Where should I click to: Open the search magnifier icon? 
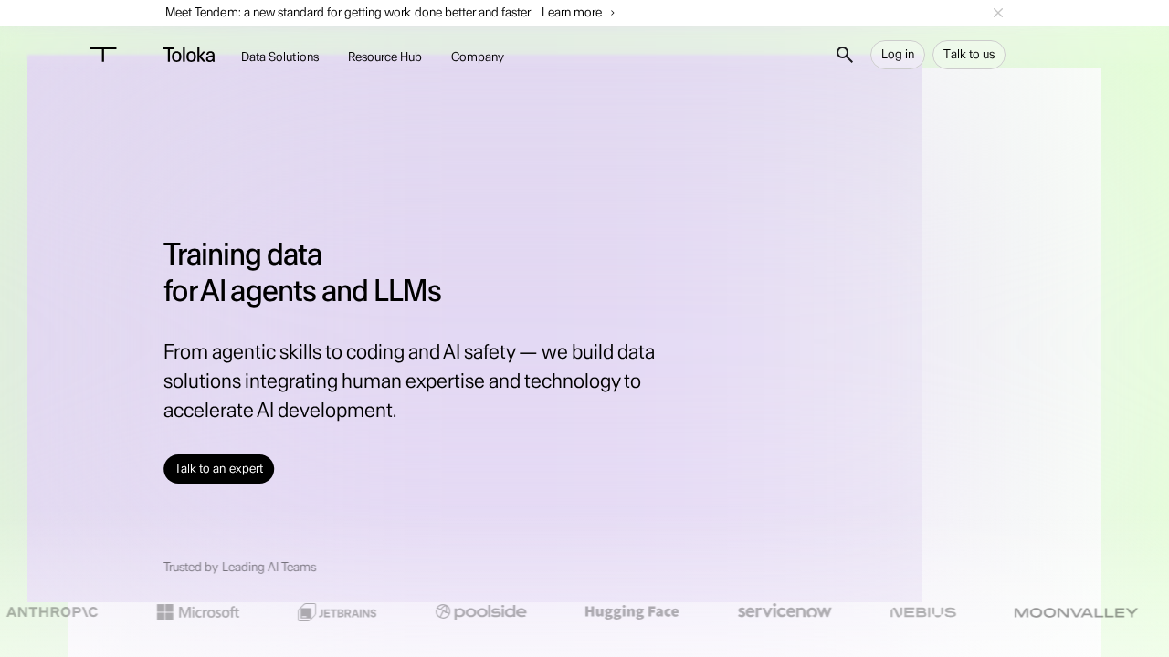point(844,55)
